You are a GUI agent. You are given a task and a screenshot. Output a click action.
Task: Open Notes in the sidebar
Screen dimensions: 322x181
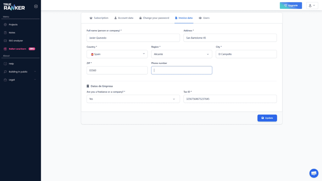12,33
